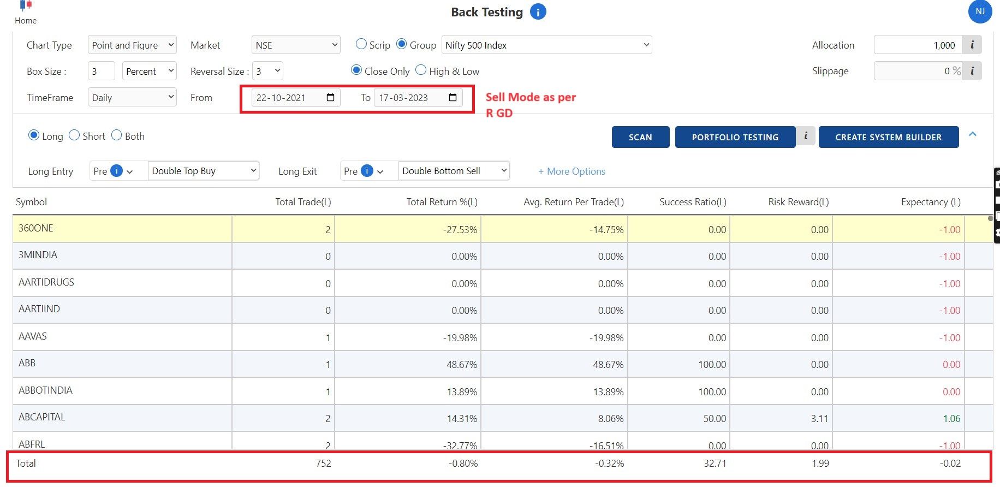Viewport: 1000px width, 487px height.
Task: Select the ABB symbol row
Action: [x=502, y=364]
